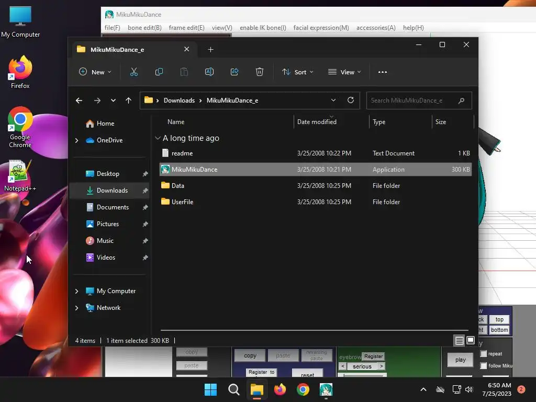Select the UserFile folder
The width and height of the screenshot is (536, 402).
[x=315, y=202]
